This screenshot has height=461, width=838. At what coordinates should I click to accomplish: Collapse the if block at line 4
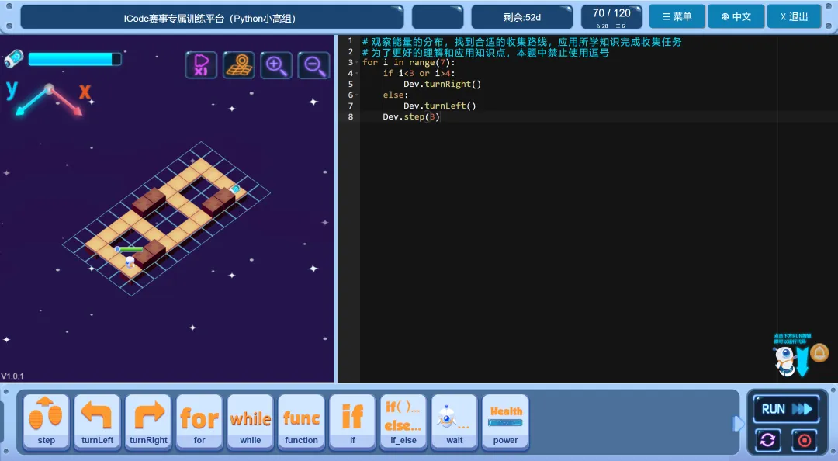click(357, 73)
